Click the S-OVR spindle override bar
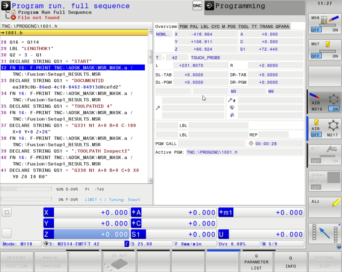This screenshot has height=272, width=342. [26, 188]
